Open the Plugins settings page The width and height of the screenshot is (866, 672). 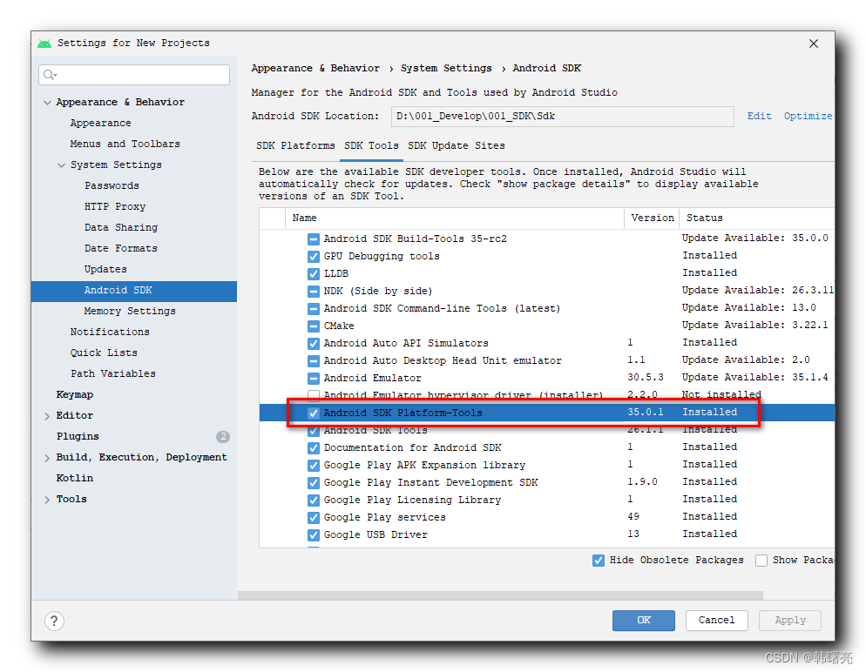coord(78,436)
